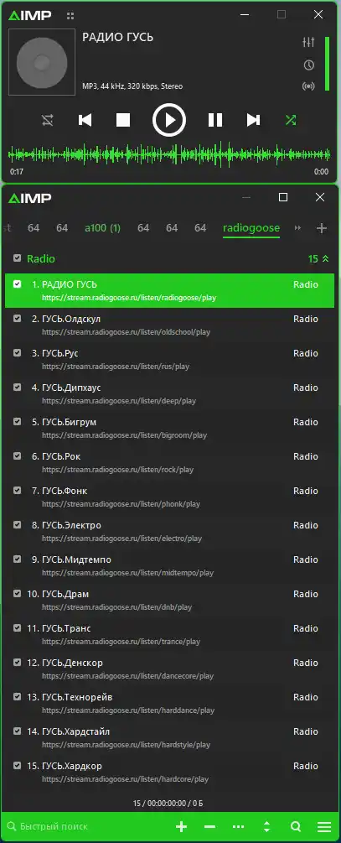Seek within the green waveform bar
341x843 pixels.
pyautogui.click(x=169, y=155)
